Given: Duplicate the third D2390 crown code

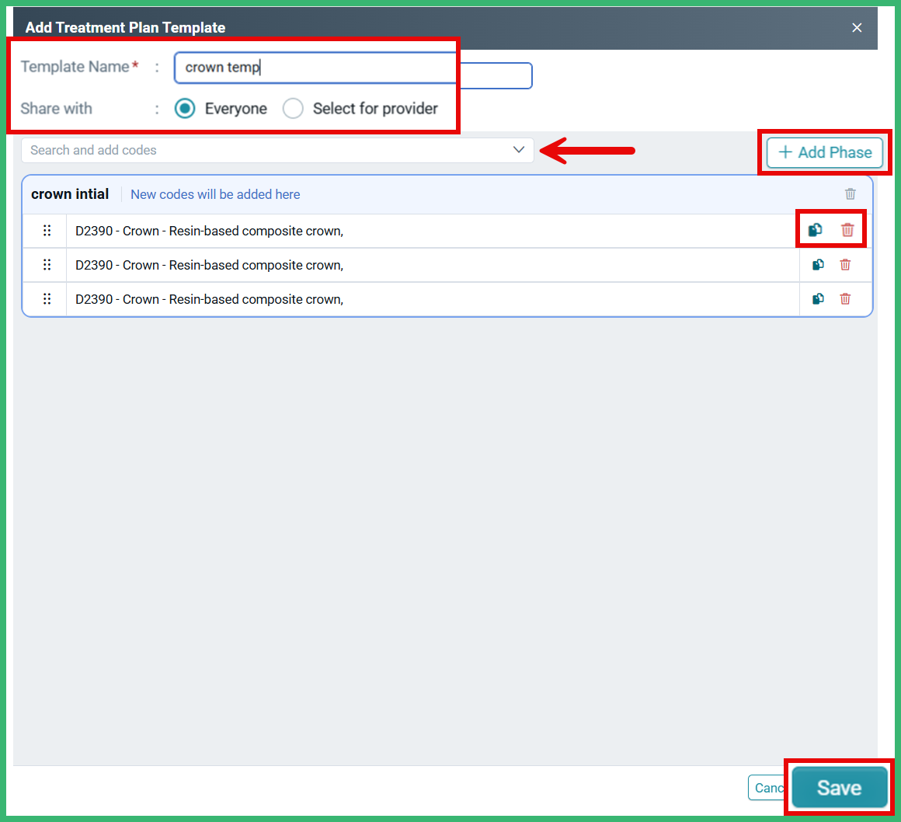Looking at the screenshot, I should (x=817, y=298).
